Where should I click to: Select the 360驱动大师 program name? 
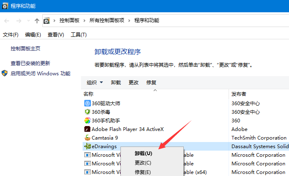(106, 103)
